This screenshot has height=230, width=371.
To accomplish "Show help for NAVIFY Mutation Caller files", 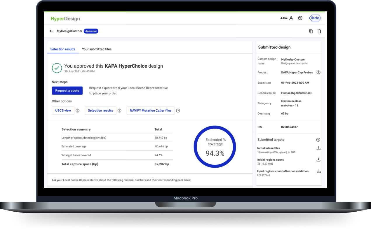I will [x=178, y=110].
